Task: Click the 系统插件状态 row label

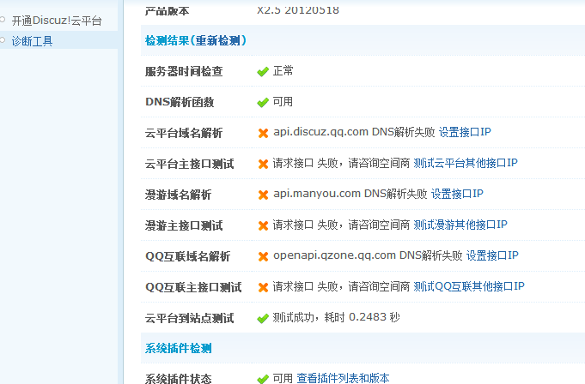Action: 179,379
